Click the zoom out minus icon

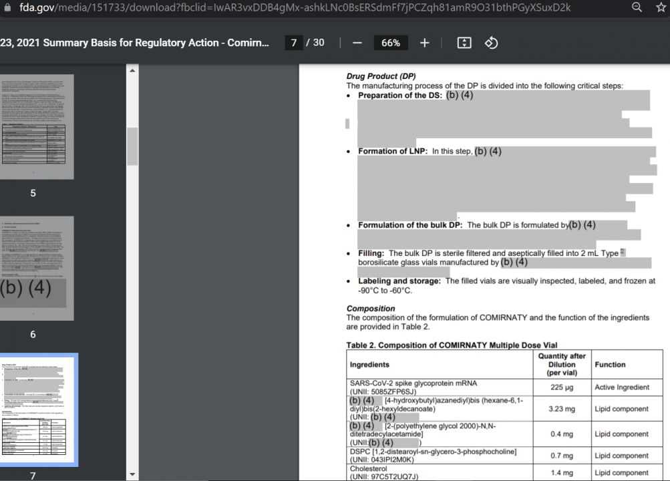tap(357, 43)
